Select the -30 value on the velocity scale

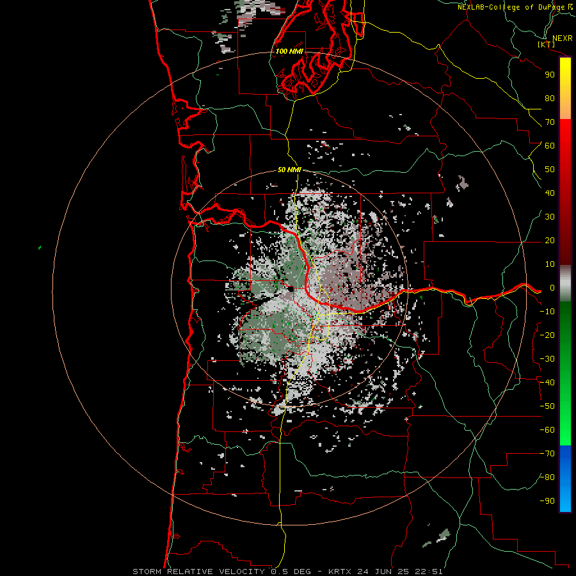click(x=547, y=359)
